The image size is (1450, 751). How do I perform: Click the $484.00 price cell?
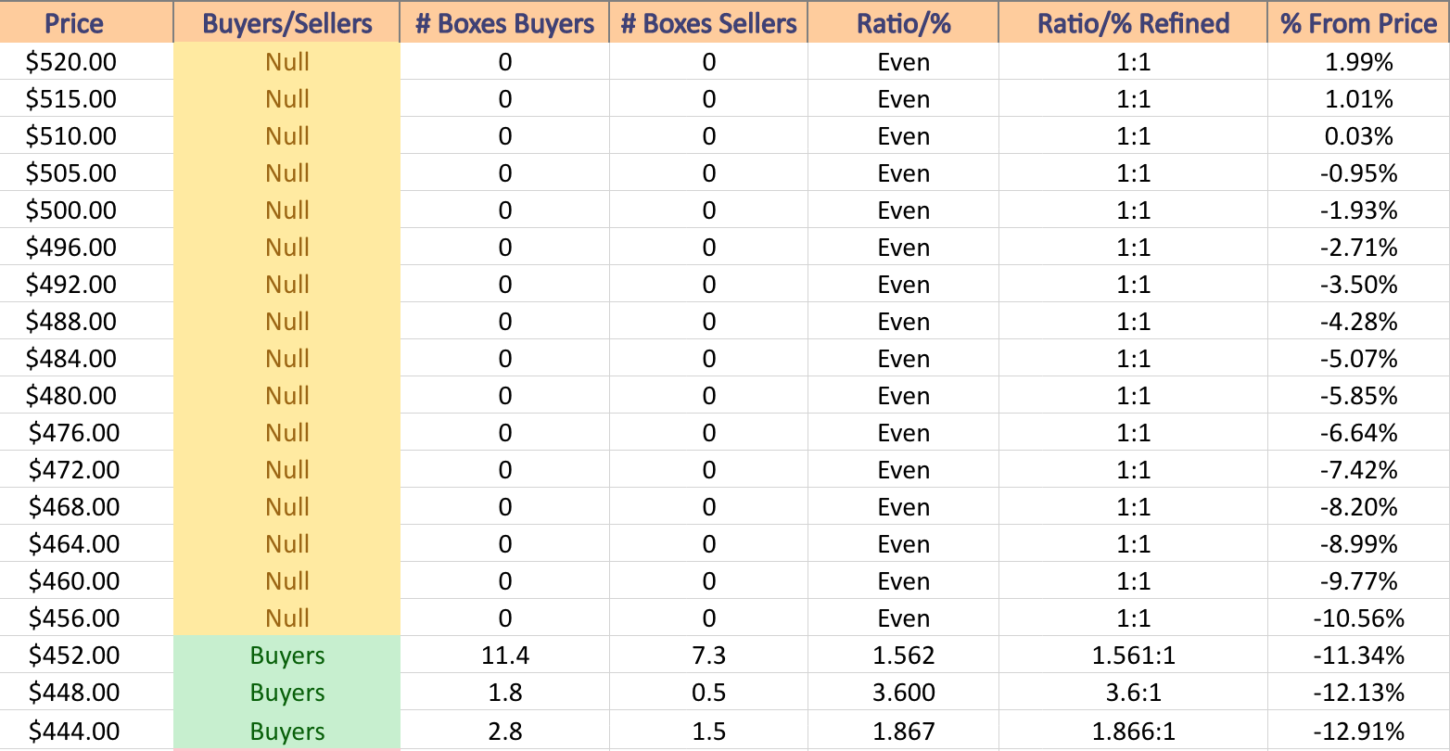(87, 359)
